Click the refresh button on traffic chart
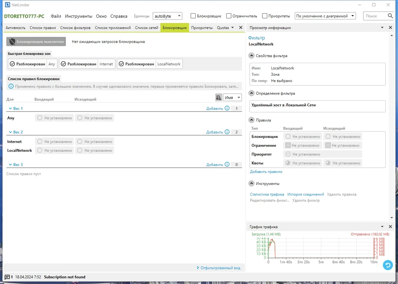 coord(387,265)
